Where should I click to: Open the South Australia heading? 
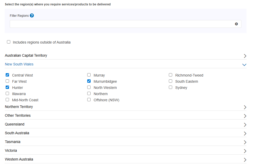(x=17, y=133)
